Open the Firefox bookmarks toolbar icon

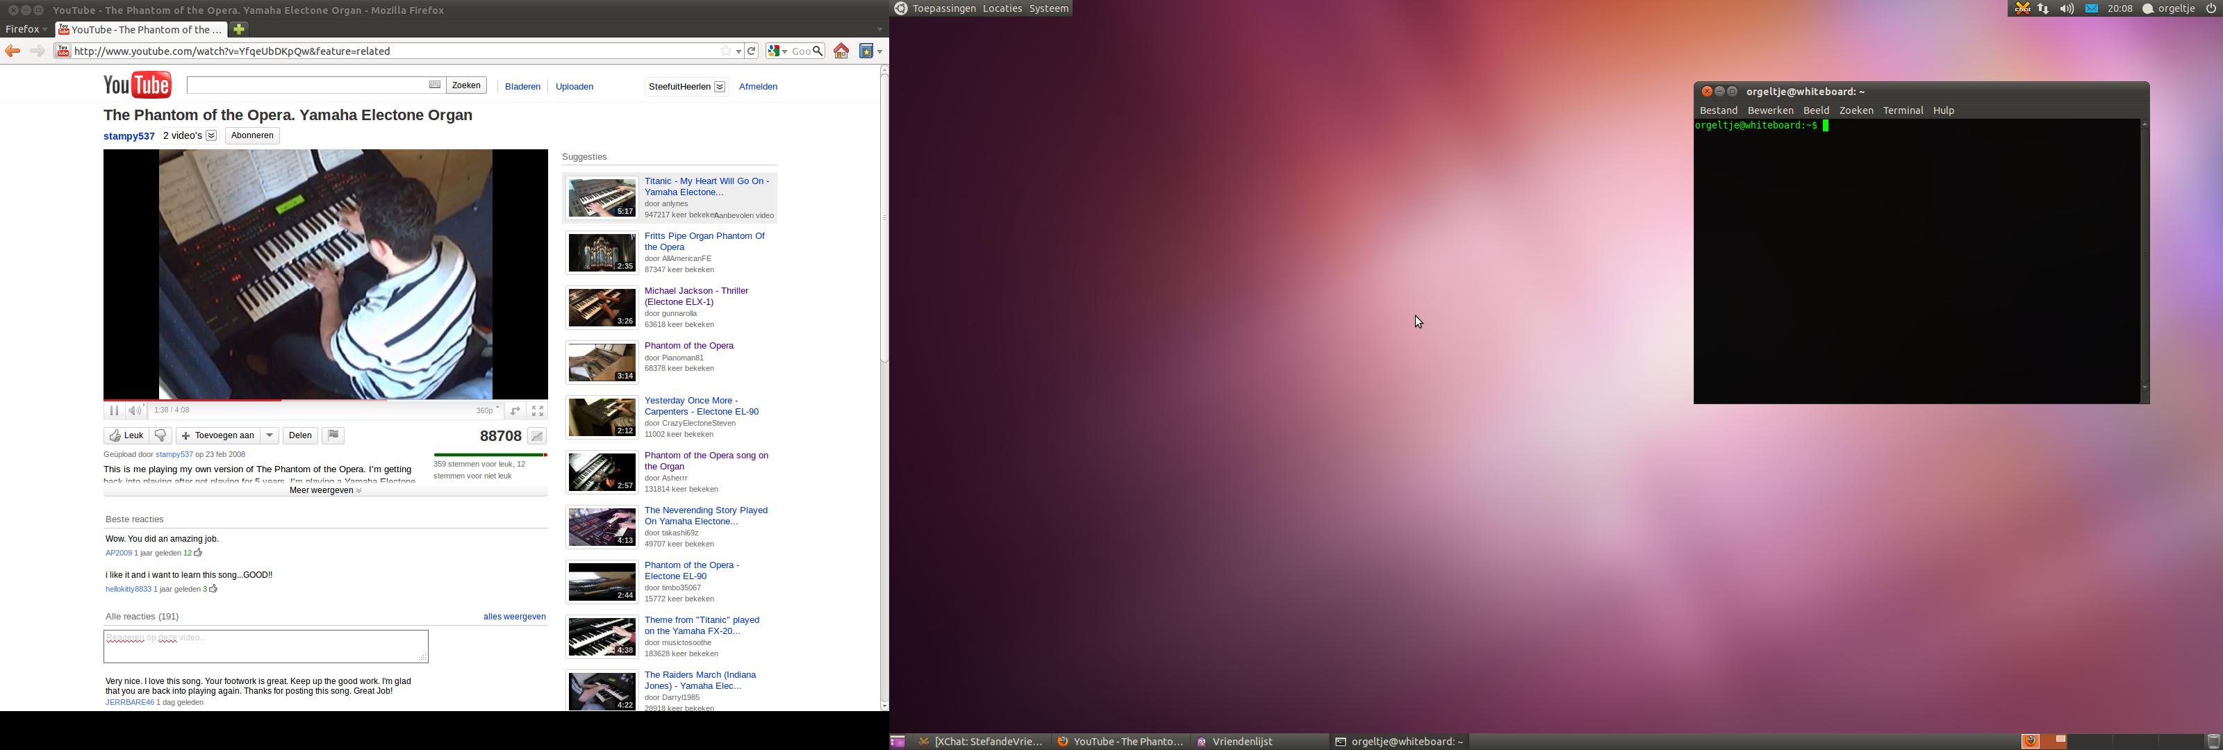[866, 51]
